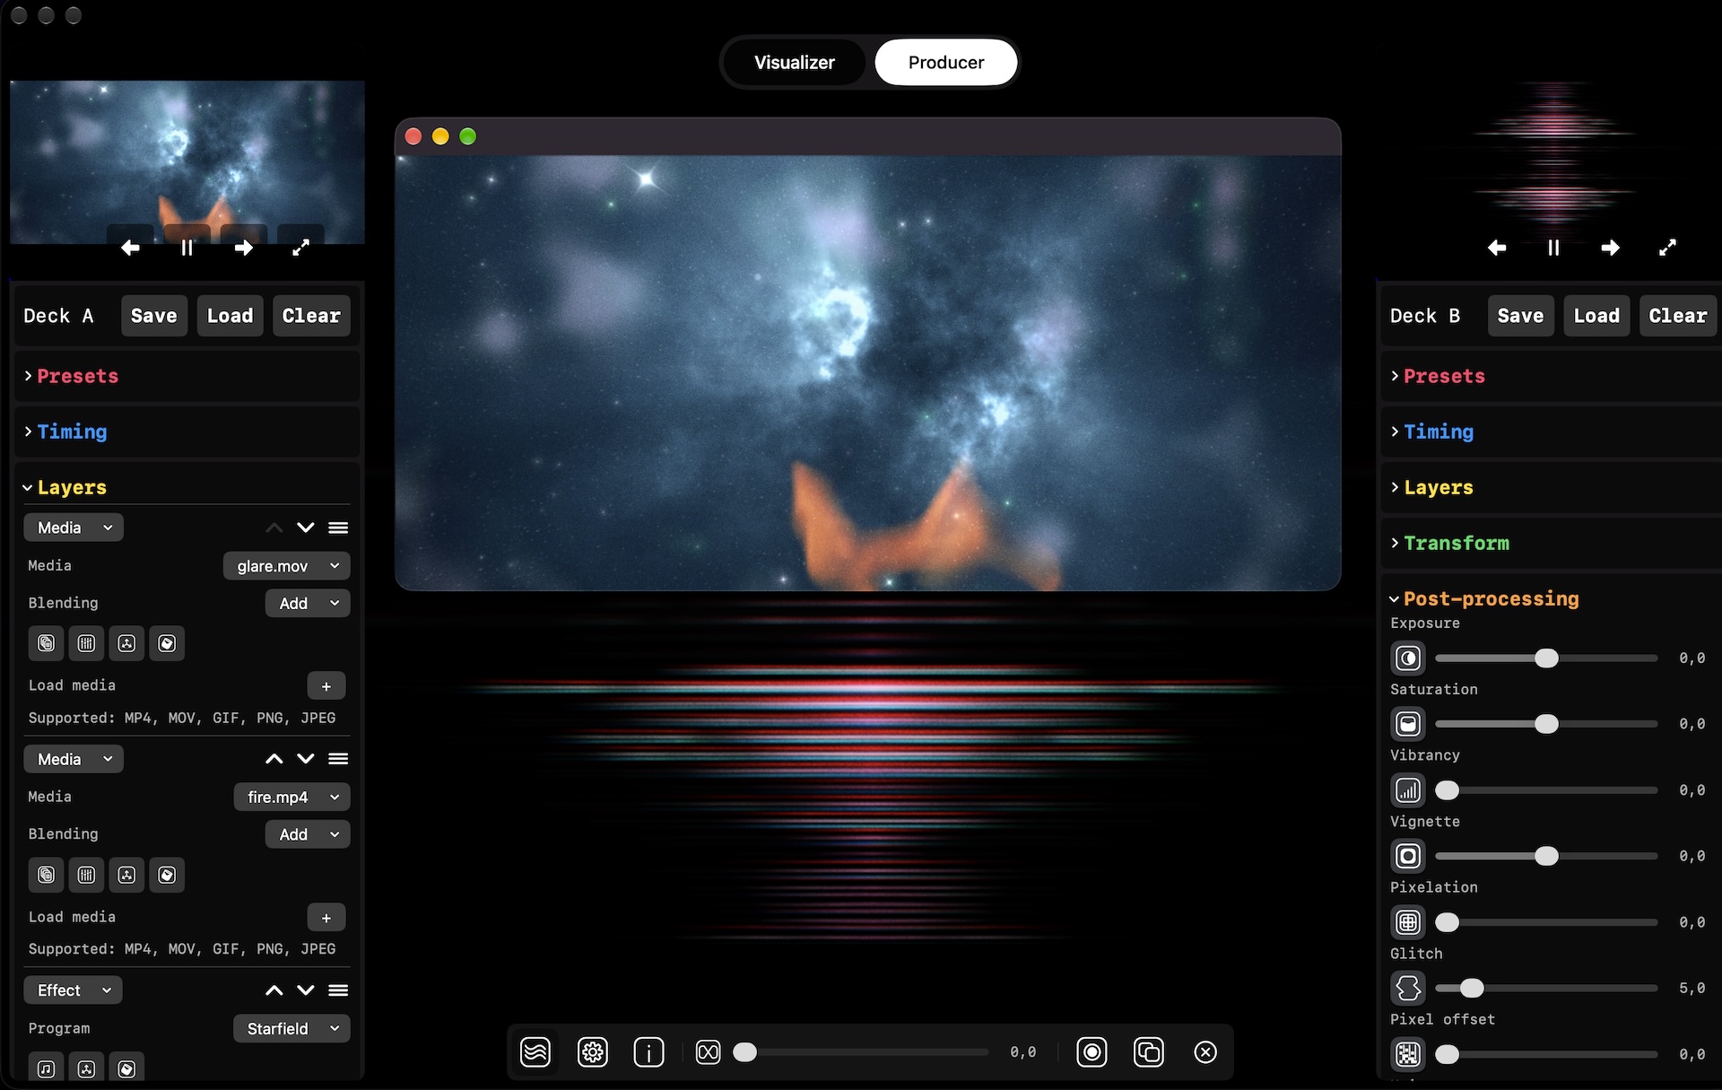This screenshot has height=1090, width=1722.
Task: Clear Deck A
Action: tap(311, 316)
